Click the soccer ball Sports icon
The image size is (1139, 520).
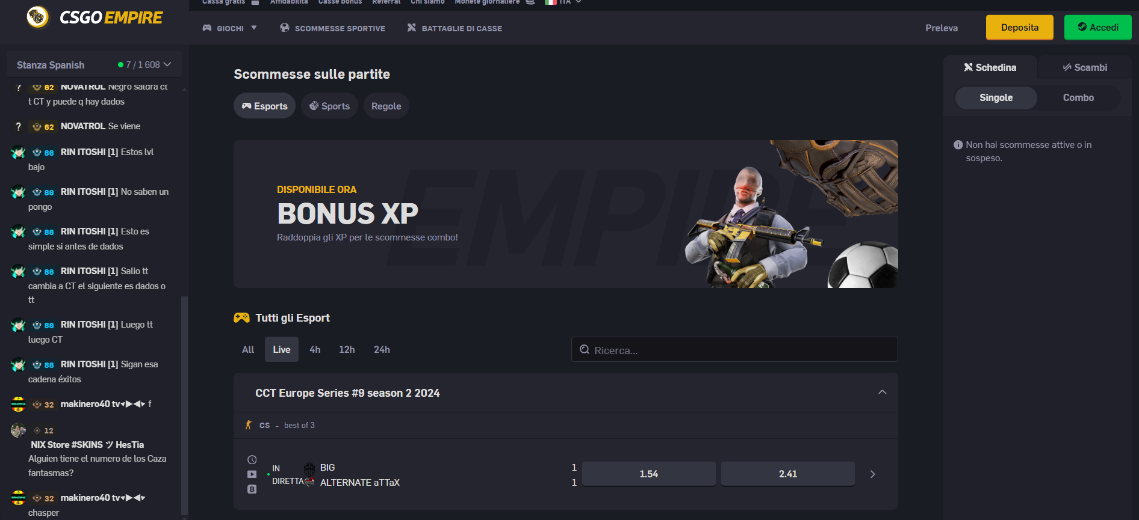(x=314, y=106)
